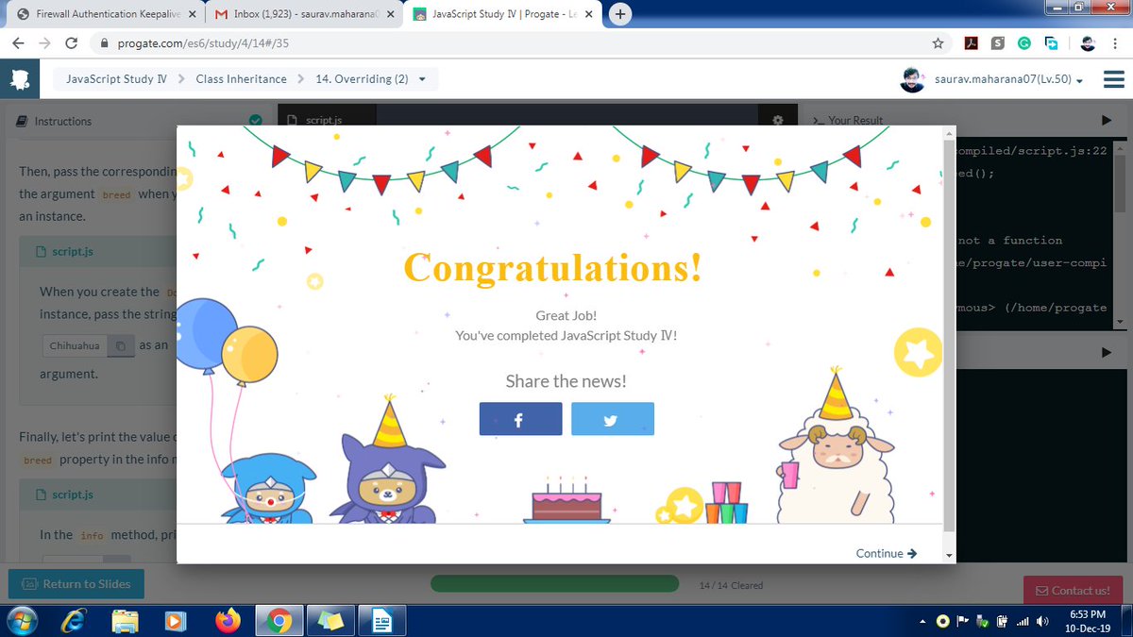
Task: Click the system clock showing 6:53 PM
Action: 1088,621
